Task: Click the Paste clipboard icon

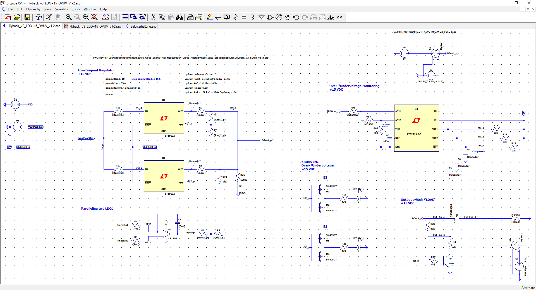Action: (x=171, y=17)
